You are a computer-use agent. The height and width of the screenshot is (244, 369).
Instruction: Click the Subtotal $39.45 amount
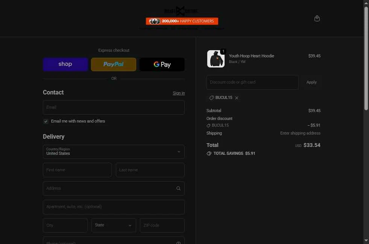point(314,111)
